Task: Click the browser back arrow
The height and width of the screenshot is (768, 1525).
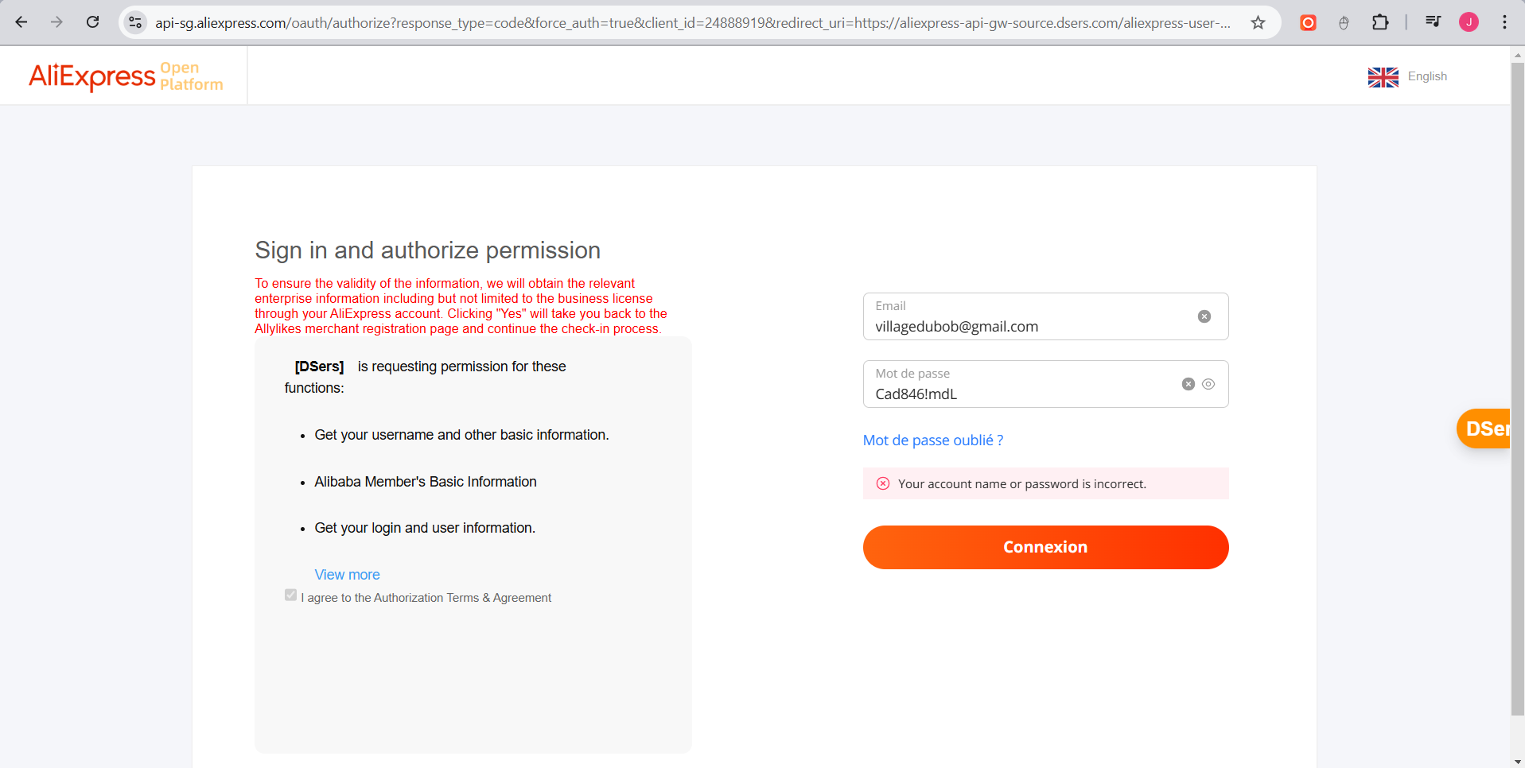Action: [x=21, y=22]
